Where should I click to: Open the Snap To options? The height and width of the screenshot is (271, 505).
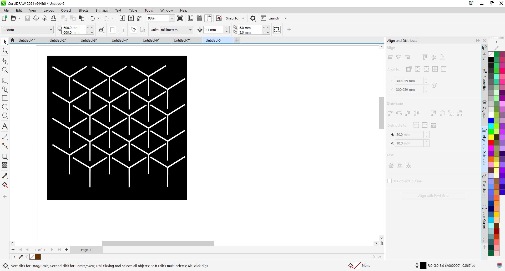243,18
